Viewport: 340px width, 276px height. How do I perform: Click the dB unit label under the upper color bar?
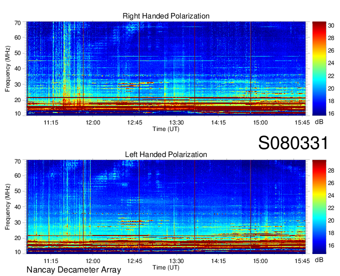point(319,122)
